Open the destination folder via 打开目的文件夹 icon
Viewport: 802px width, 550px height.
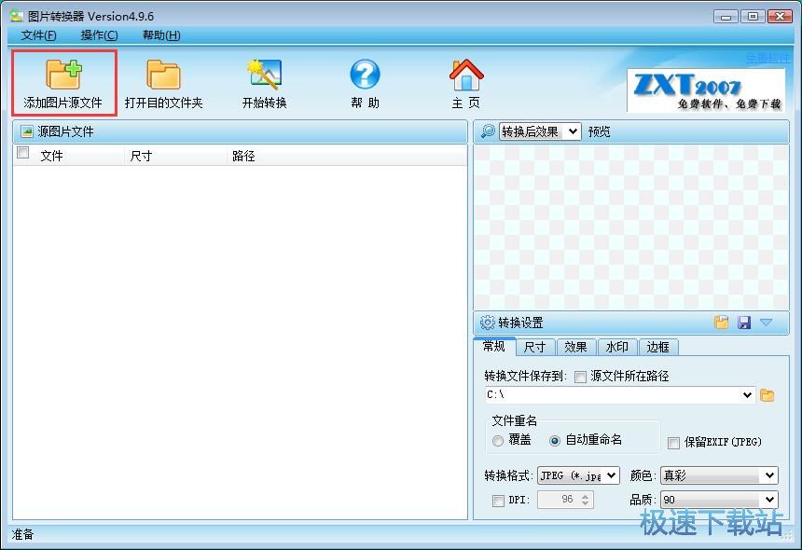(163, 82)
